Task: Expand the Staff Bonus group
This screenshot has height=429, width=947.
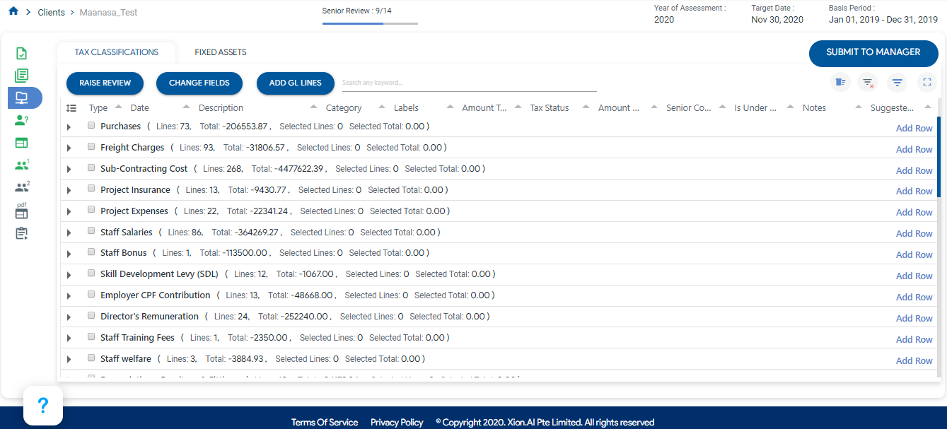Action: coord(69,254)
